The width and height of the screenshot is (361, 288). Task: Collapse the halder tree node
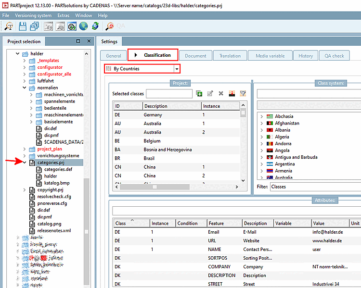(17, 53)
